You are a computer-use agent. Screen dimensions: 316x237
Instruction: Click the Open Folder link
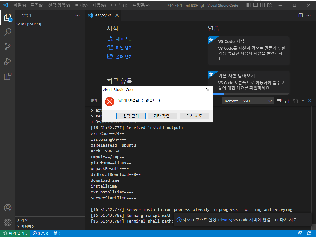click(x=125, y=57)
